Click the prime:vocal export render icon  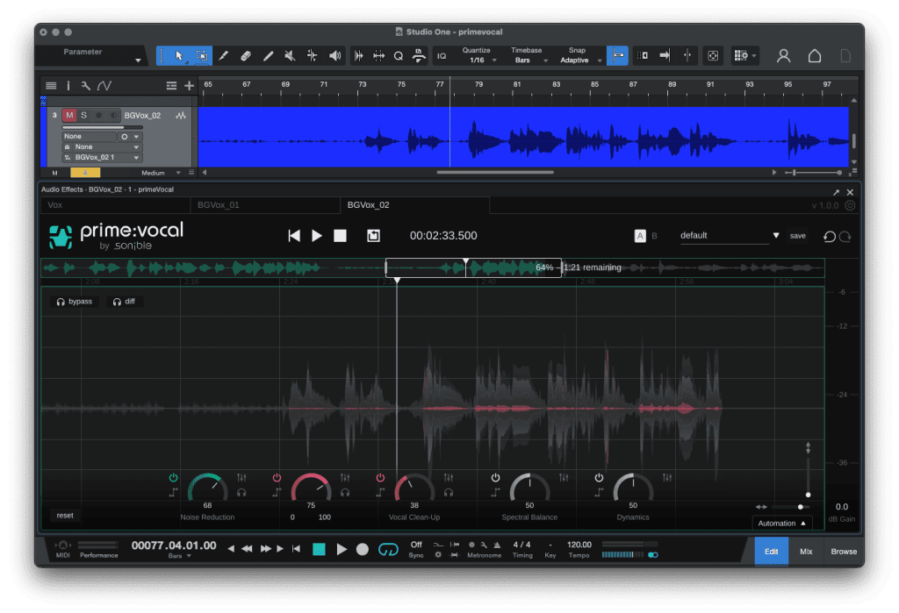373,235
